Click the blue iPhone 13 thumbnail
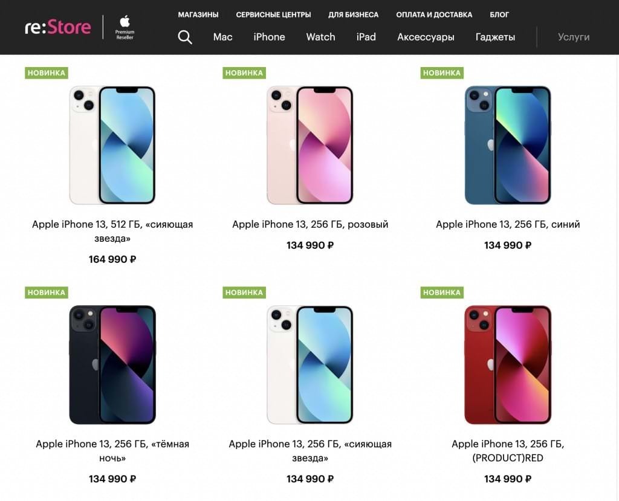619x501 pixels. pos(507,145)
